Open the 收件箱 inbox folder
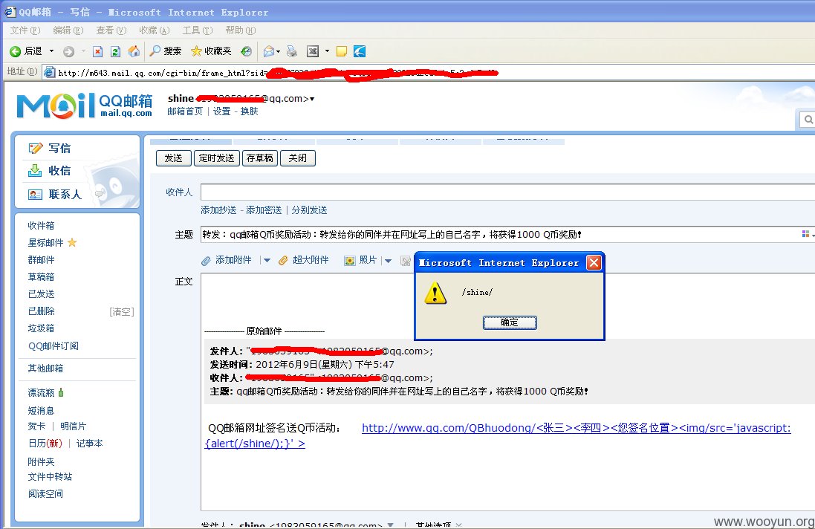This screenshot has width=815, height=529. tap(41, 225)
